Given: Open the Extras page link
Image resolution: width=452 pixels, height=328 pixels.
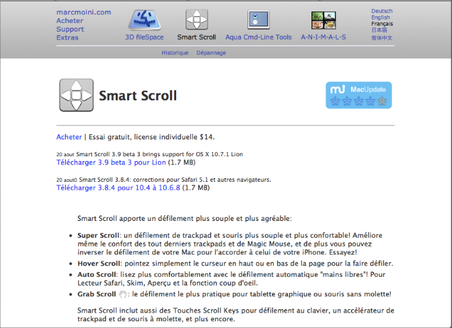Looking at the screenshot, I should coord(67,38).
